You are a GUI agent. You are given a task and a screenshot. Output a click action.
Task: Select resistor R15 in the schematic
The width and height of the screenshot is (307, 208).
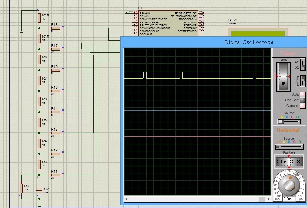[x=56, y=91]
